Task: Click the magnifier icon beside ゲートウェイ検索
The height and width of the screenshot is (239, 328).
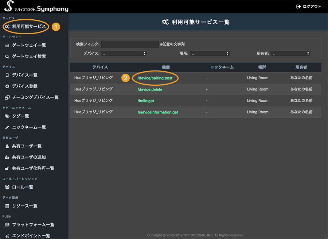Action: [x=7, y=57]
